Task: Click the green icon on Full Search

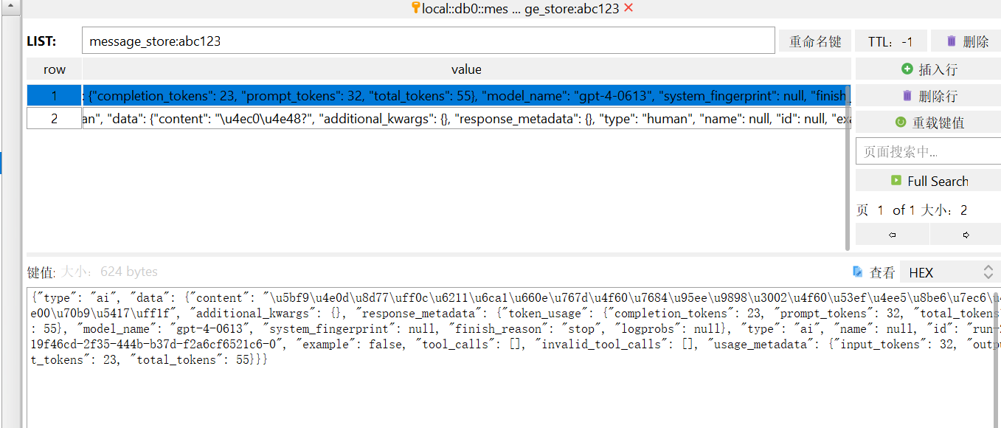Action: point(896,180)
